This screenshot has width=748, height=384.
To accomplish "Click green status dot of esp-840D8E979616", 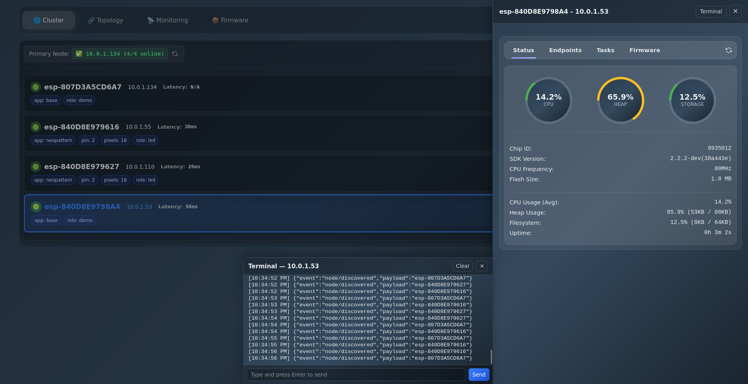I will 36,127.
